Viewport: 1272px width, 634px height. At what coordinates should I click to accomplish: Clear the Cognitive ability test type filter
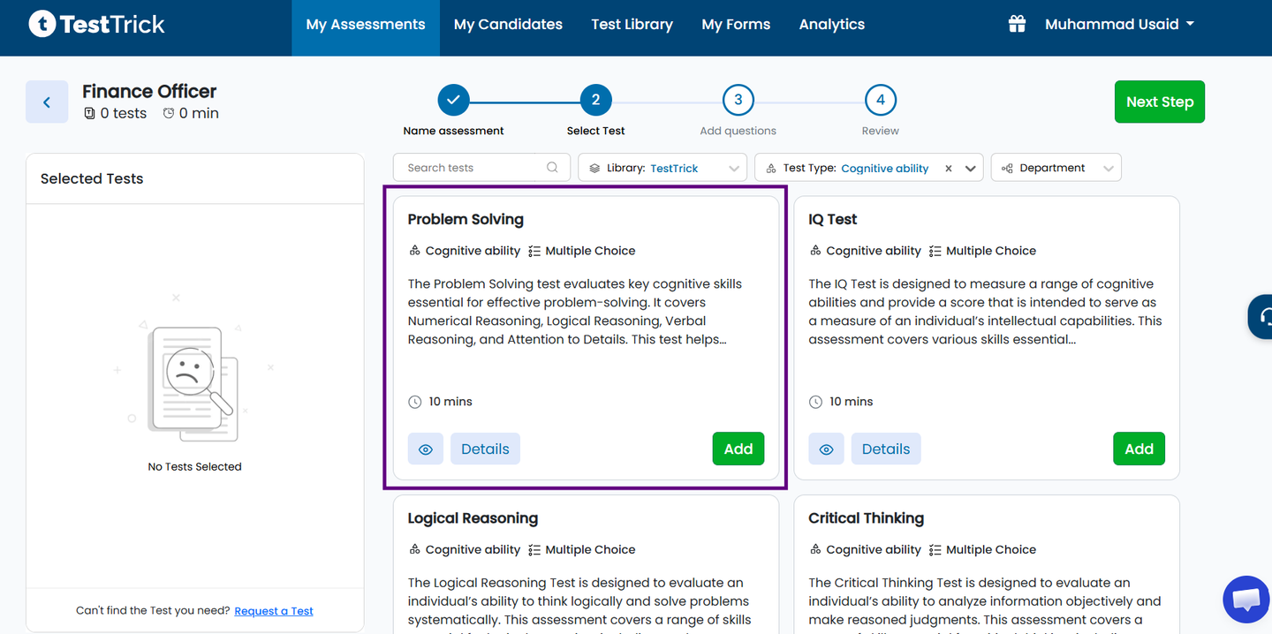coord(949,168)
